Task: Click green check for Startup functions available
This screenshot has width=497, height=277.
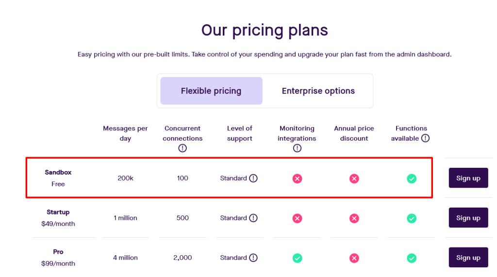Action: pyautogui.click(x=412, y=218)
